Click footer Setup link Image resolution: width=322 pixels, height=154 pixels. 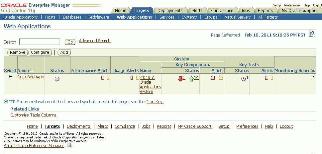coord(224,126)
